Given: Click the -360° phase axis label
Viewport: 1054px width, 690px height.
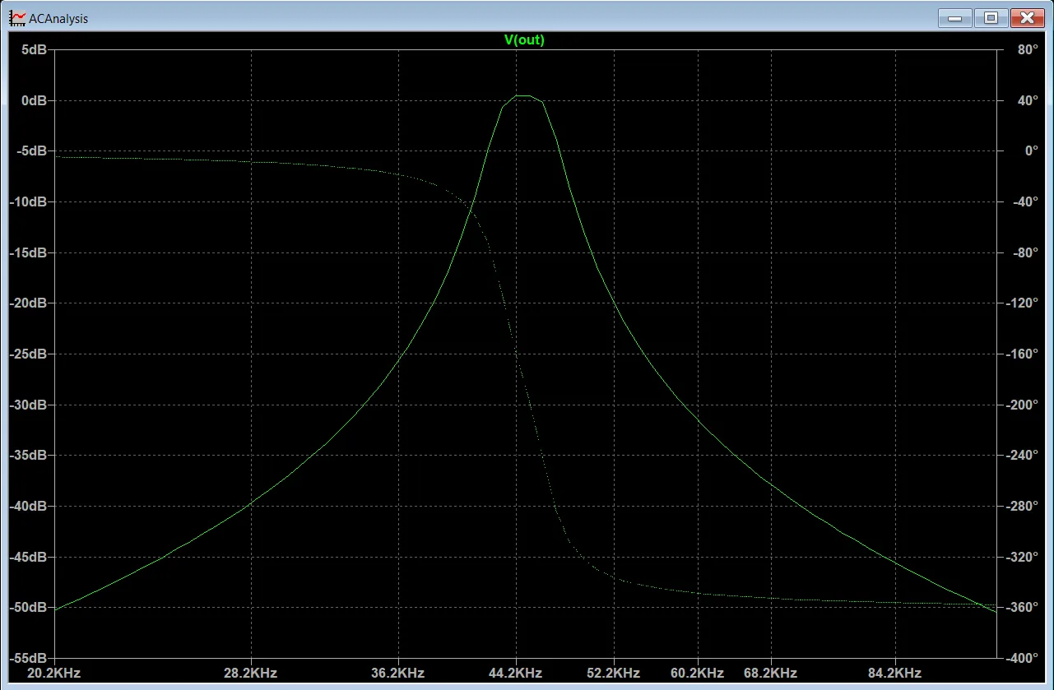Looking at the screenshot, I should pyautogui.click(x=1023, y=608).
